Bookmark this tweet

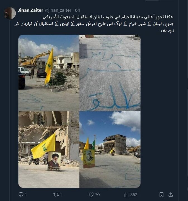click(162, 195)
